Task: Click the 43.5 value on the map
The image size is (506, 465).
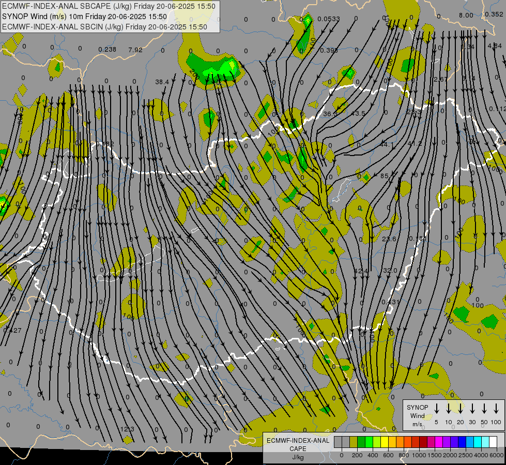Action: (358, 113)
